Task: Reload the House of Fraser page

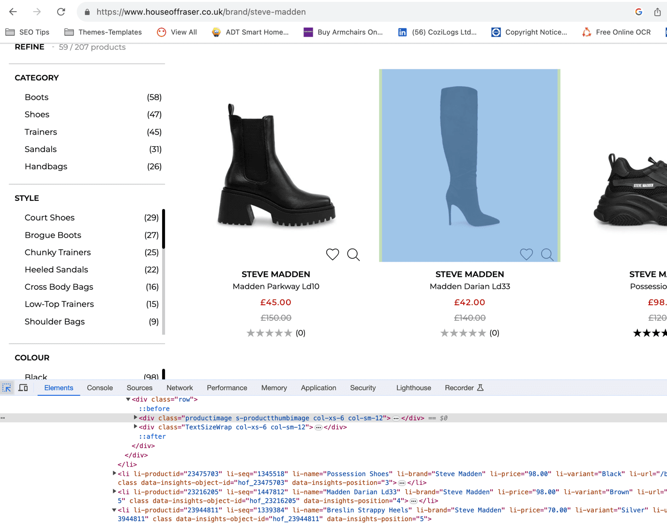Action: click(x=61, y=12)
